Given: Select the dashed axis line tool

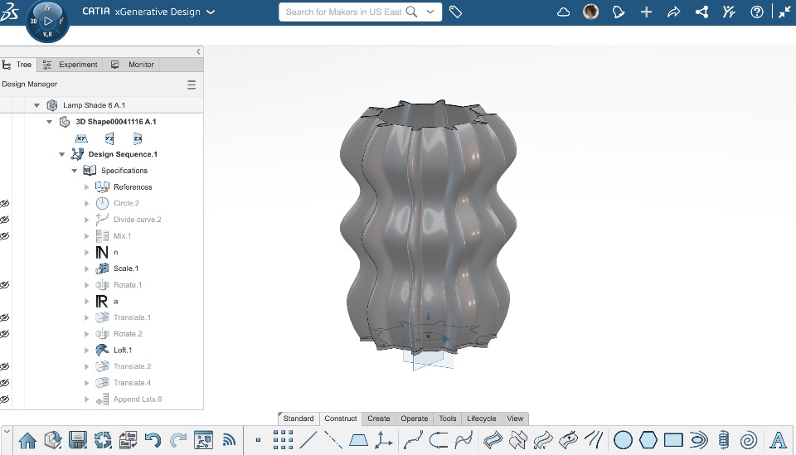Looking at the screenshot, I should pos(333,440).
